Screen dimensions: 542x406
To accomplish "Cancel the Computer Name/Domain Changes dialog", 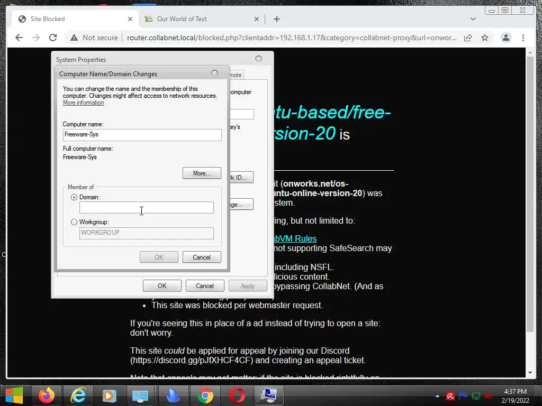I will click(202, 257).
